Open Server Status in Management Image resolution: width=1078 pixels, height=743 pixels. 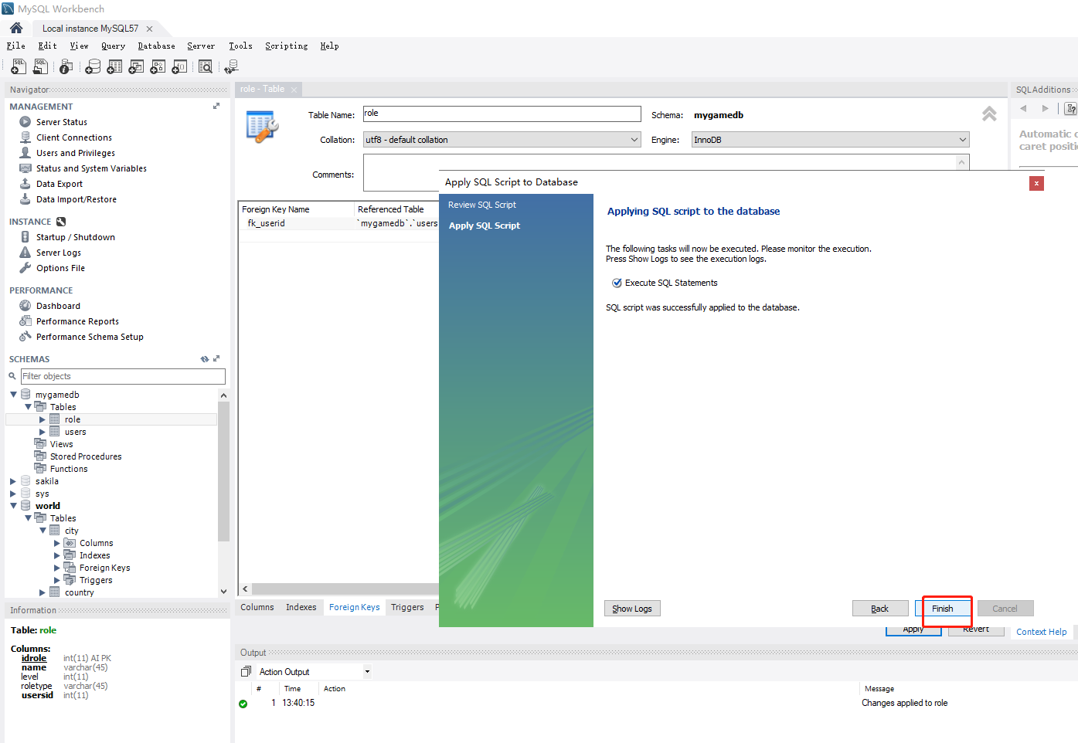(61, 122)
